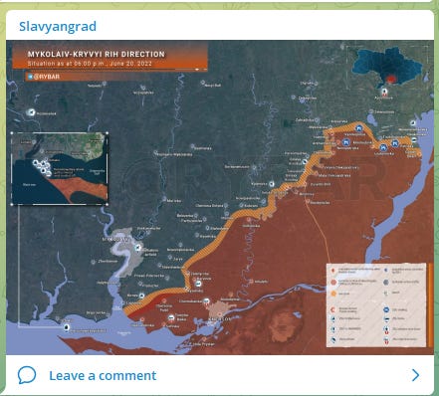Click the Leave a comment button
The image size is (439, 396).
[x=220, y=375]
